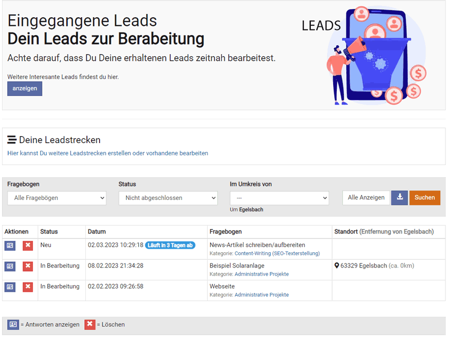
Task: Click date 08.02.2023 21:34:28
Action: [x=115, y=265]
